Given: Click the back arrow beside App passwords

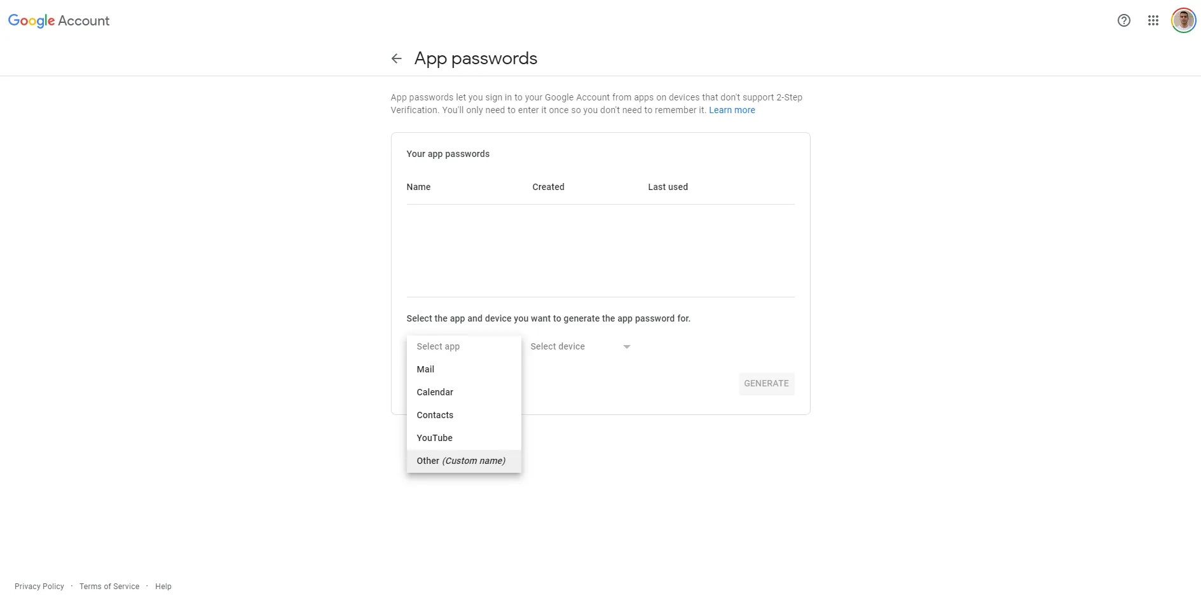Looking at the screenshot, I should tap(397, 58).
